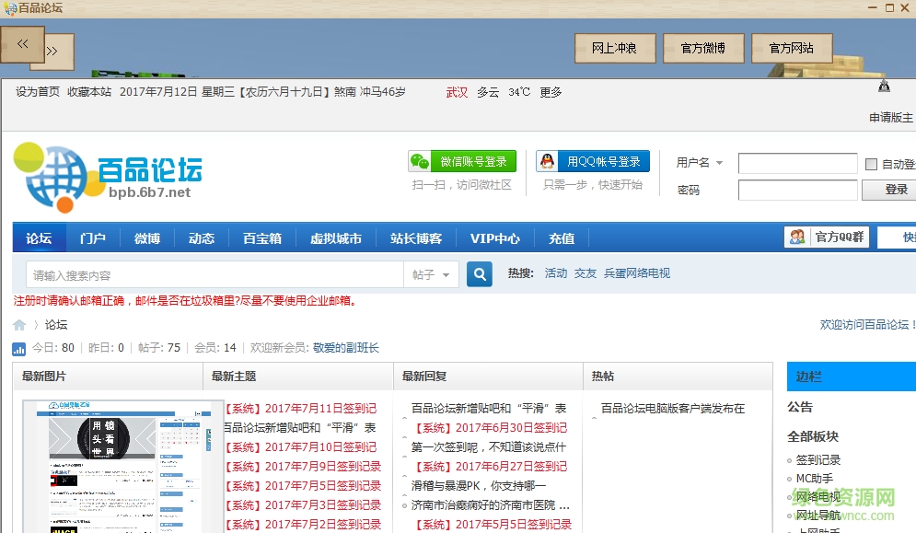Click inside the password input field

(797, 190)
